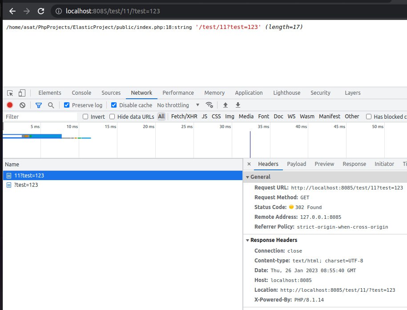Viewport: 407px width, 310px height.
Task: Select document icon of ?test=123 request
Action: (x=9, y=185)
